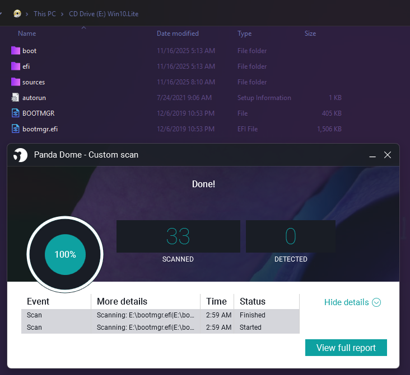Click the 405 KB size value
Viewport: 410px width, 375px height.
(x=332, y=113)
